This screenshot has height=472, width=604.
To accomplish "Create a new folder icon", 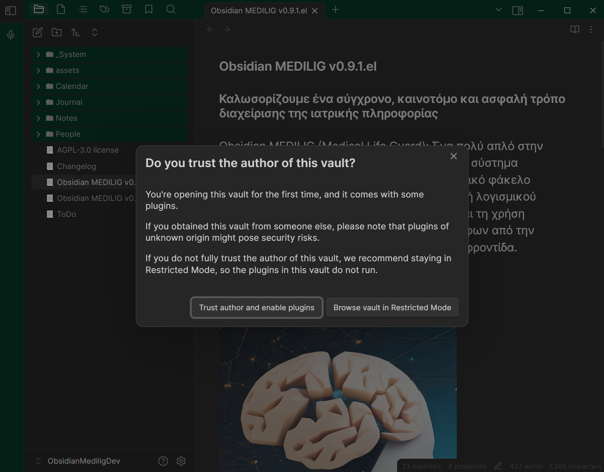I will pos(57,32).
